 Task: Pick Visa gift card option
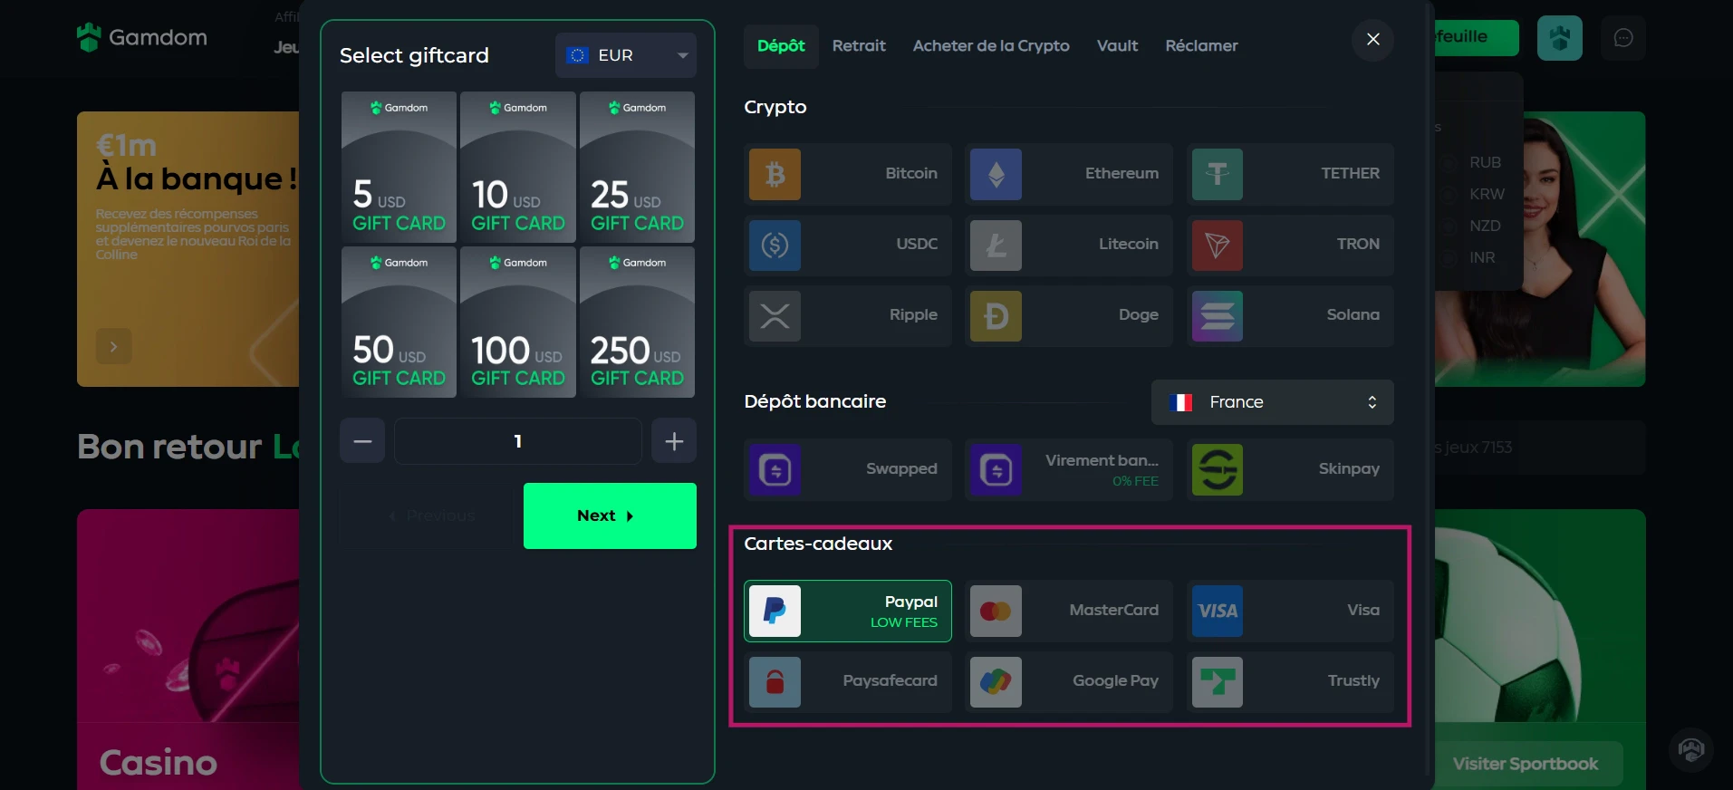click(1290, 611)
